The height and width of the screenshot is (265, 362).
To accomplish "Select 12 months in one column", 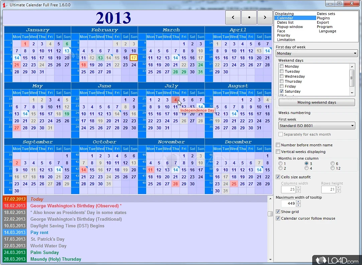I will pos(333,168).
